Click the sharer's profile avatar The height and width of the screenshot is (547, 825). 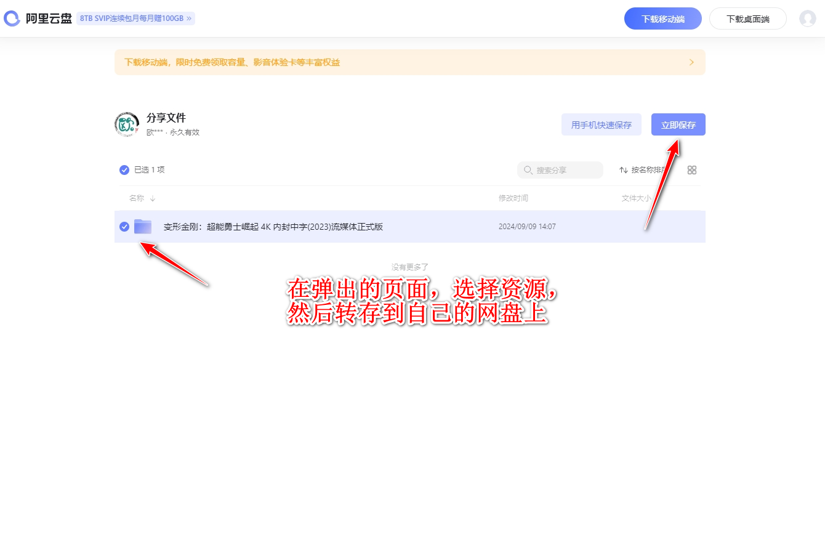(127, 124)
